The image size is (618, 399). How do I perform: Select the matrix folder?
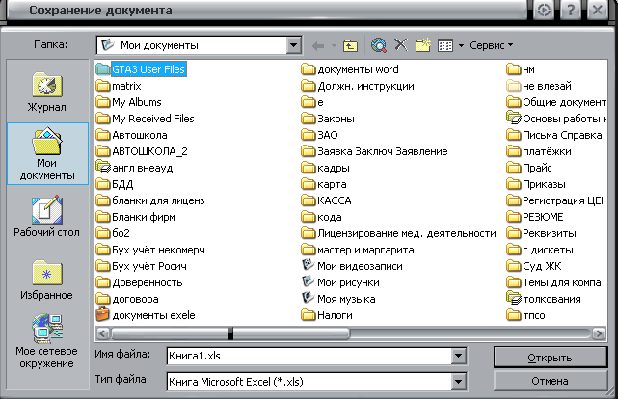119,86
